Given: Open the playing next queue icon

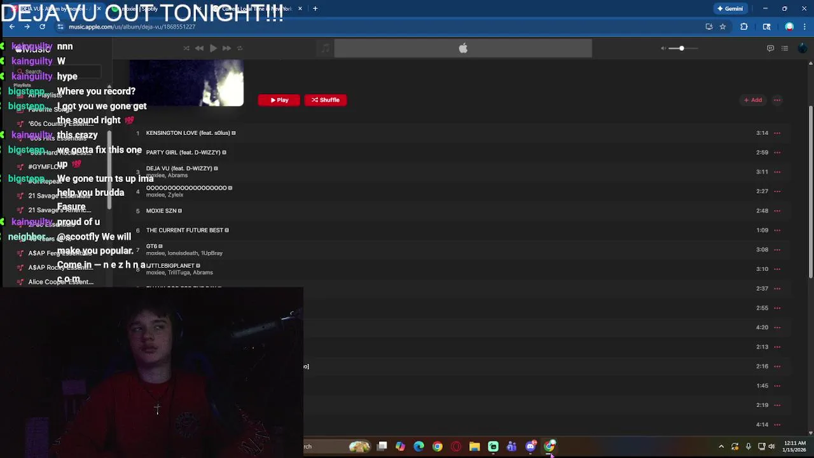Looking at the screenshot, I should click(x=785, y=48).
